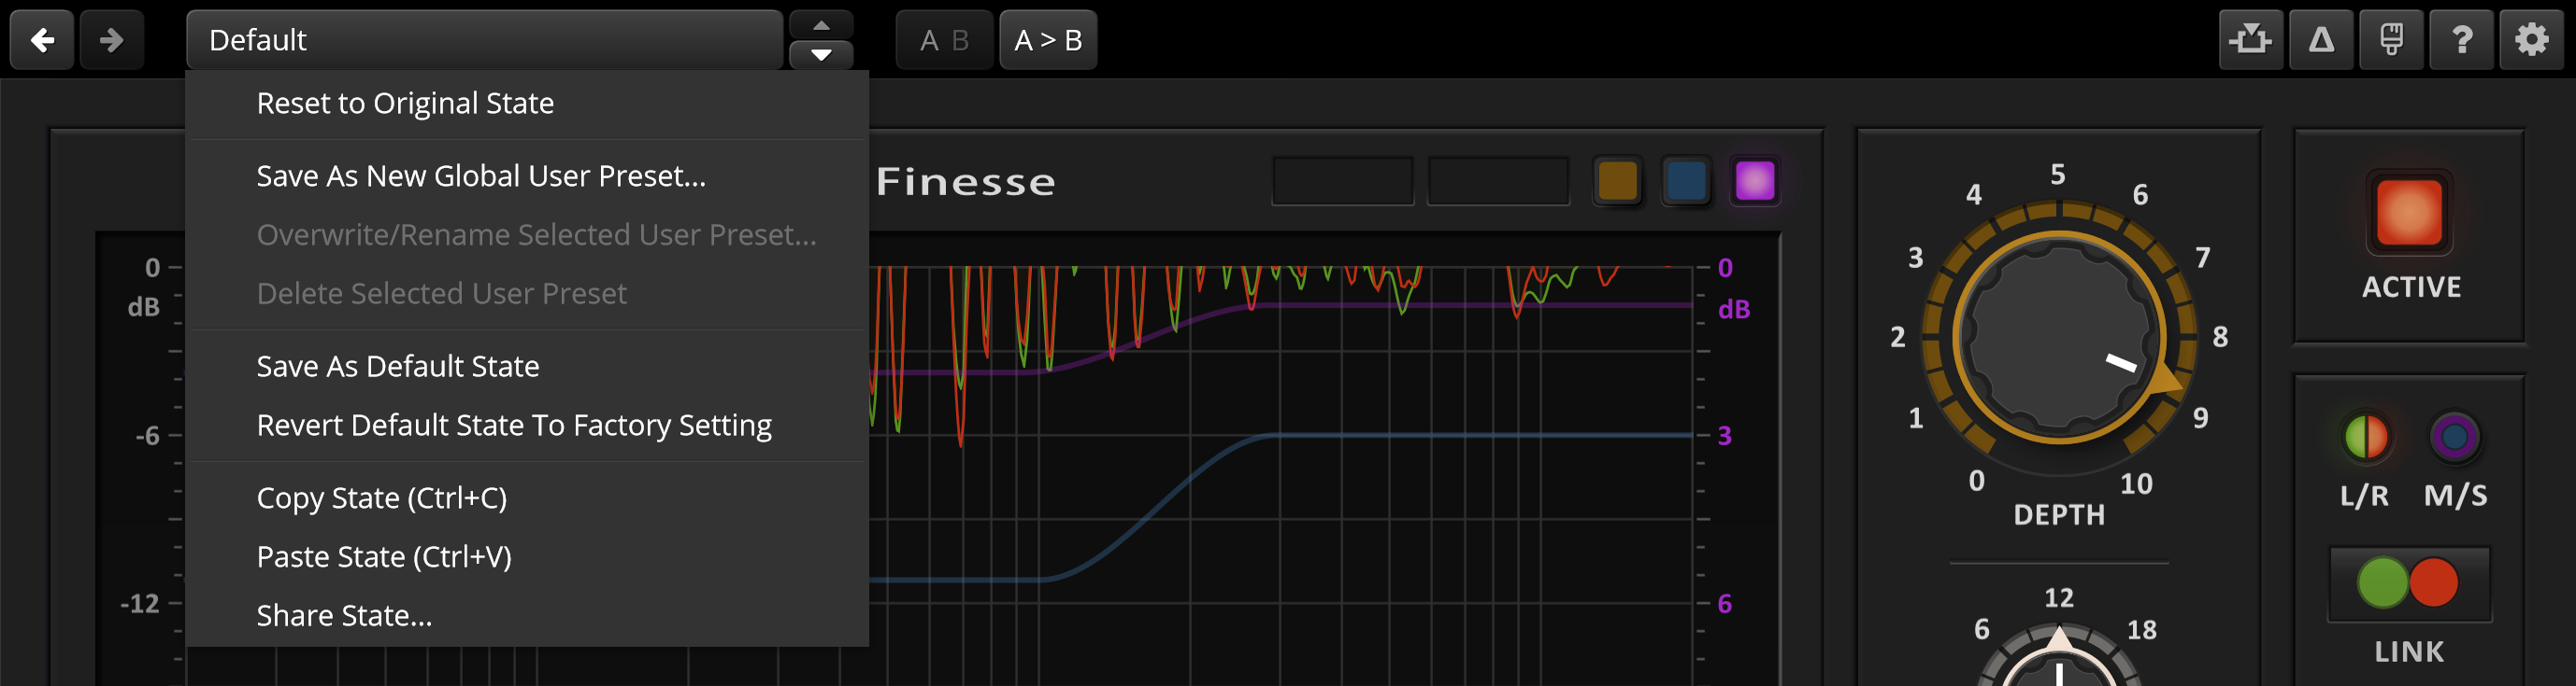
Task: Click the purple color swatch
Action: coord(1755,182)
